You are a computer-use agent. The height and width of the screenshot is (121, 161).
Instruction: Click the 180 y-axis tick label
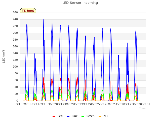[15, 40]
